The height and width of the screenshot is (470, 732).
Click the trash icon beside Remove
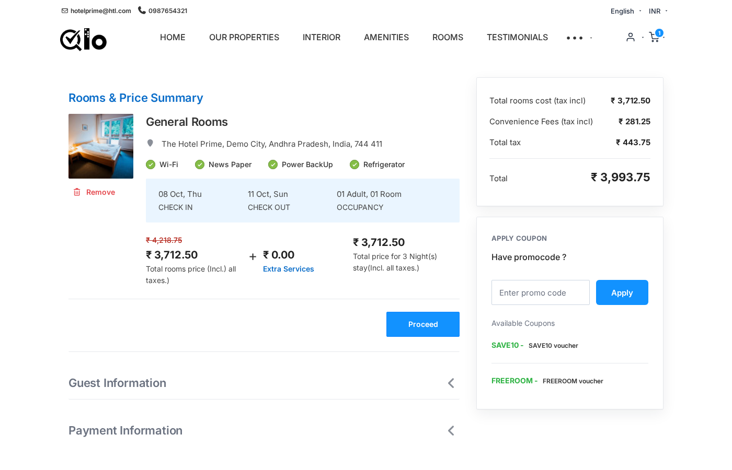[x=77, y=192]
